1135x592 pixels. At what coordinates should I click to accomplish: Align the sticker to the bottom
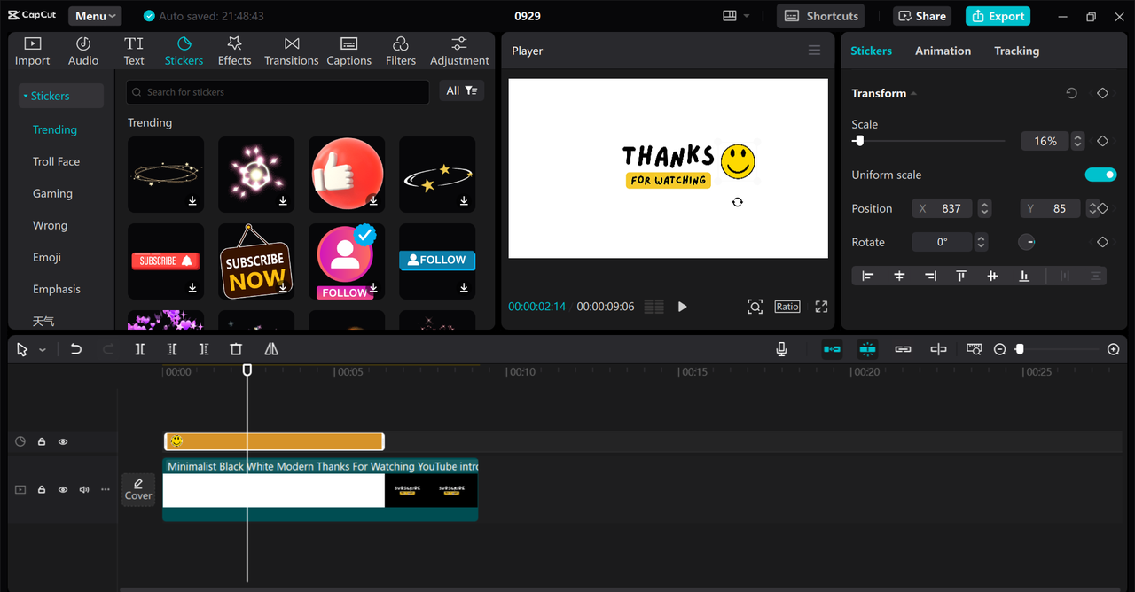[1024, 277]
